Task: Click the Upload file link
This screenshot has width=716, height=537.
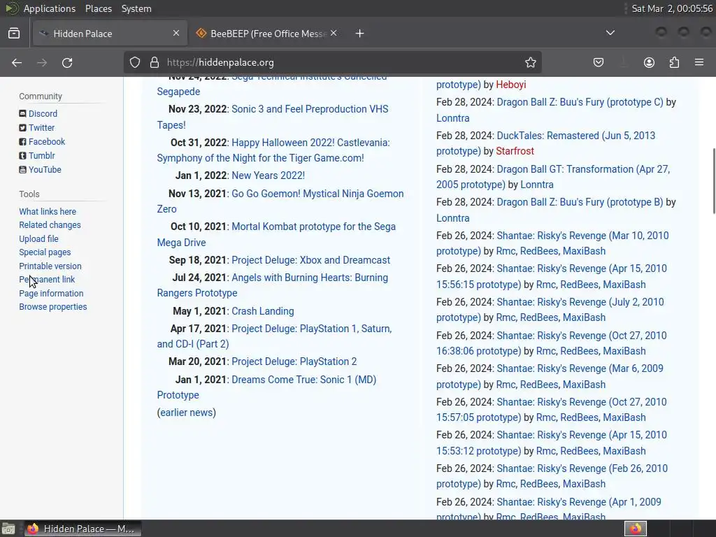Action: (39, 239)
